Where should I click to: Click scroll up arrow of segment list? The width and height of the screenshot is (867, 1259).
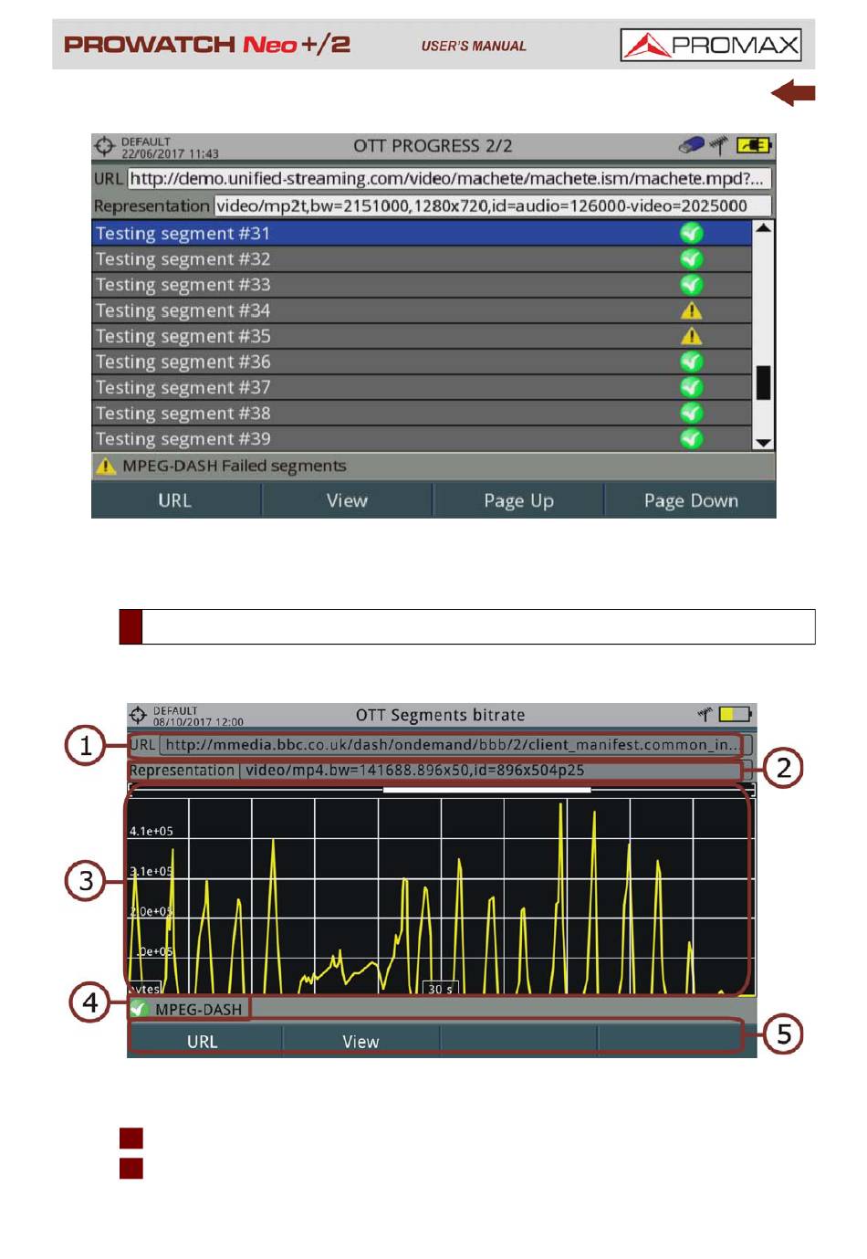(x=764, y=227)
